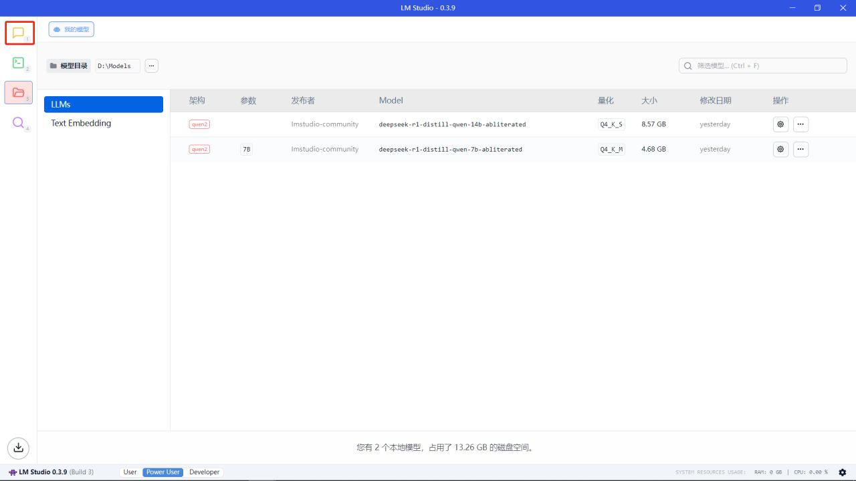This screenshot has width=856, height=481.
Task: Click the 模型目录 folder label
Action: point(68,65)
